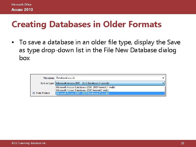Click the Hide Folders round arrow icon

[x=34, y=93]
